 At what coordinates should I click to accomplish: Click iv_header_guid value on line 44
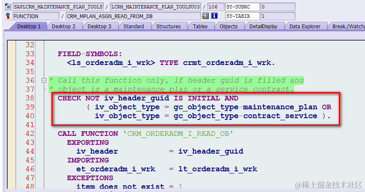click(x=211, y=151)
